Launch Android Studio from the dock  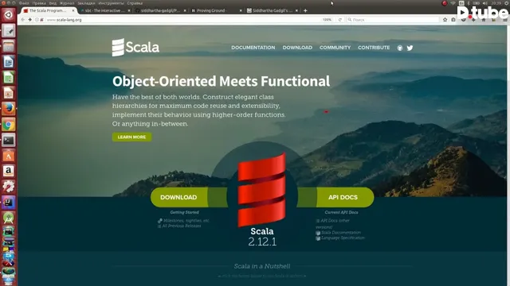click(x=9, y=218)
